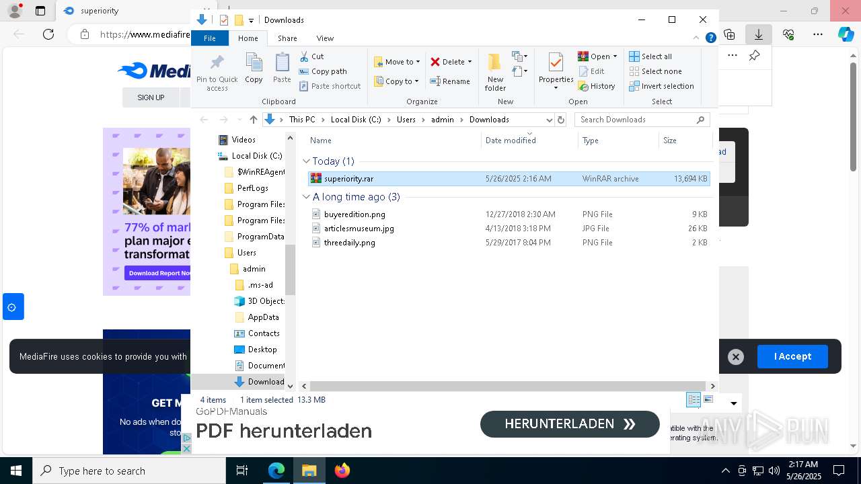Click Invert selection
861x484 pixels.
[x=661, y=86]
